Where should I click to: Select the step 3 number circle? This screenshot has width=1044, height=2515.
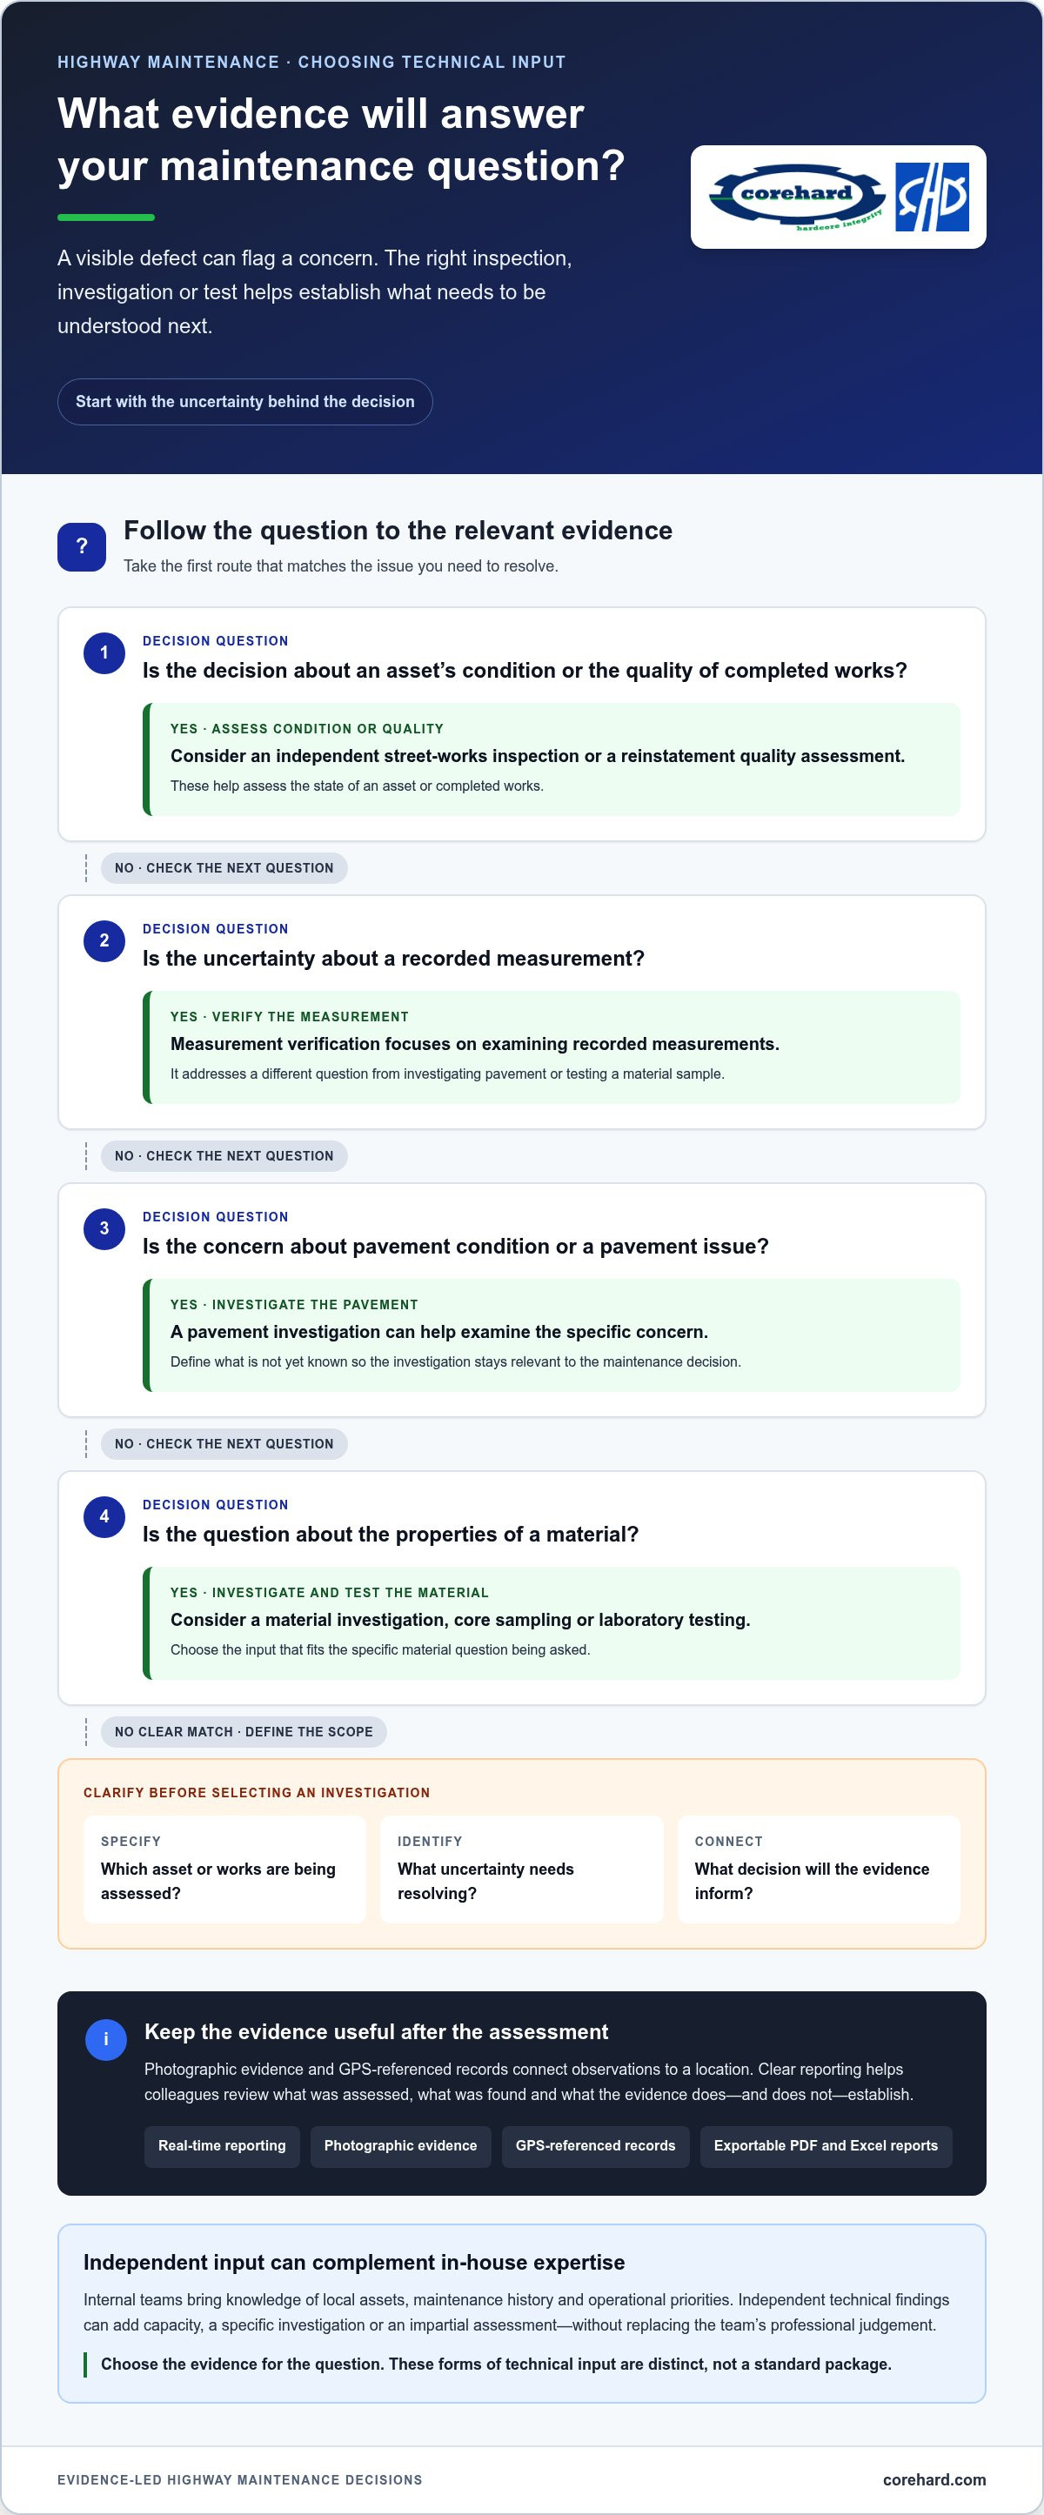pos(104,1229)
